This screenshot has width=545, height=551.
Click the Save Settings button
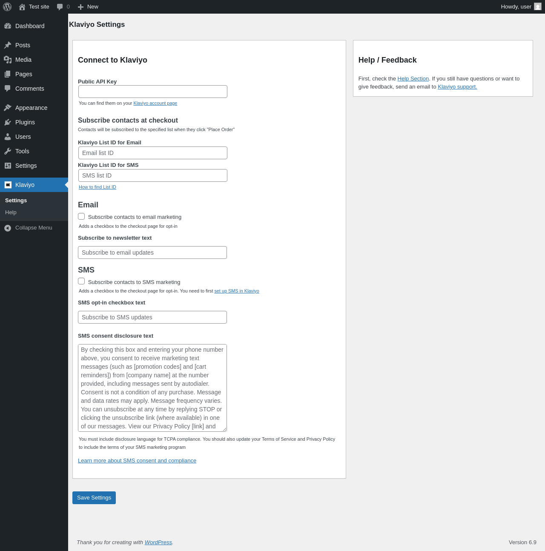(94, 498)
